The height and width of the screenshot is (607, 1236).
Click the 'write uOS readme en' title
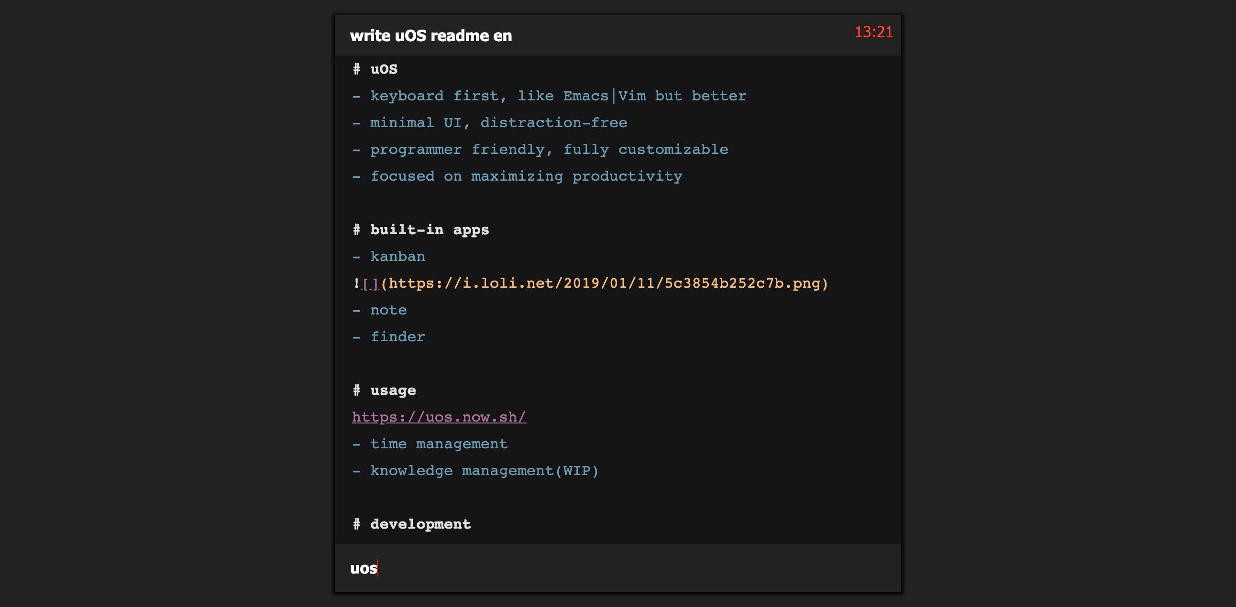coord(430,36)
